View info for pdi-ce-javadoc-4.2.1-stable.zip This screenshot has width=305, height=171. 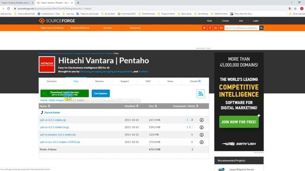click(x=202, y=135)
